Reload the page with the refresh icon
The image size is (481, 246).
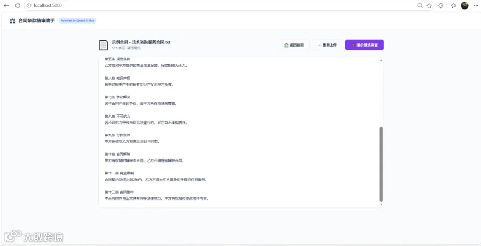click(18, 5)
